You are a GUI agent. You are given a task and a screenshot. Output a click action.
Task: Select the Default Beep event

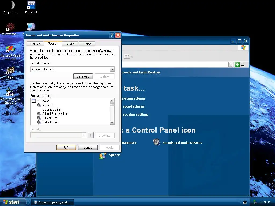[51, 122]
